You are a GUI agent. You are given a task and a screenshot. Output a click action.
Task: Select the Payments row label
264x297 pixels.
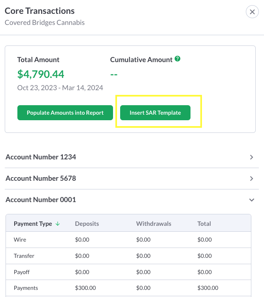pos(26,288)
